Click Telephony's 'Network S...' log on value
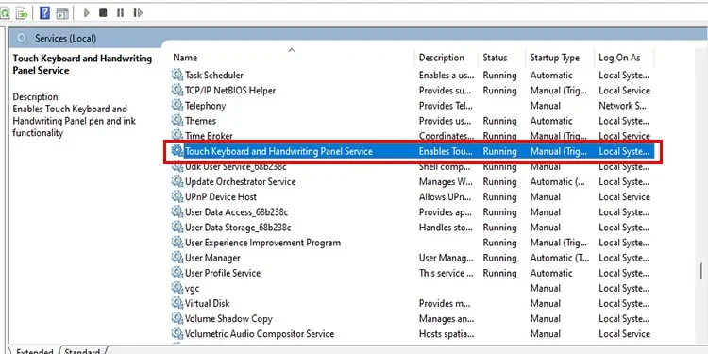Screen dimensions: 708x354 click(x=622, y=106)
